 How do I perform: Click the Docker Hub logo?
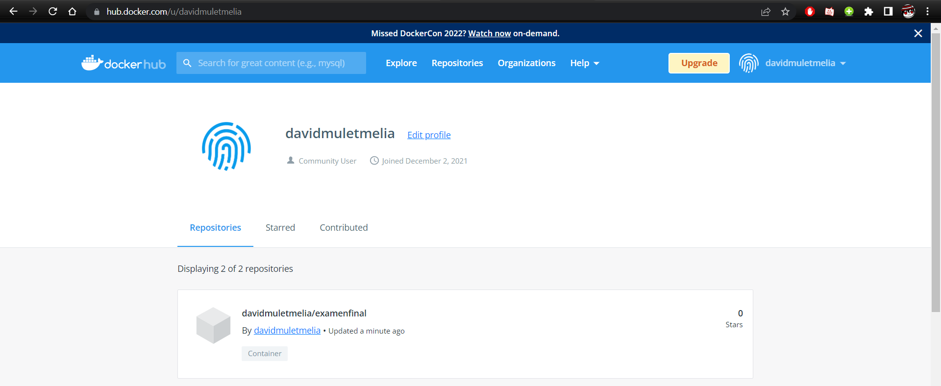124,63
